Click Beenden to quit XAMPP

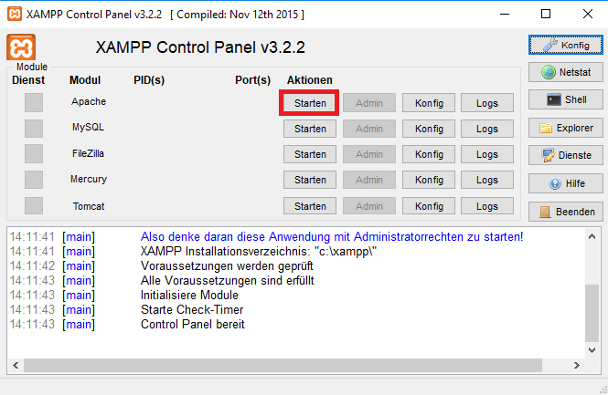pyautogui.click(x=566, y=212)
